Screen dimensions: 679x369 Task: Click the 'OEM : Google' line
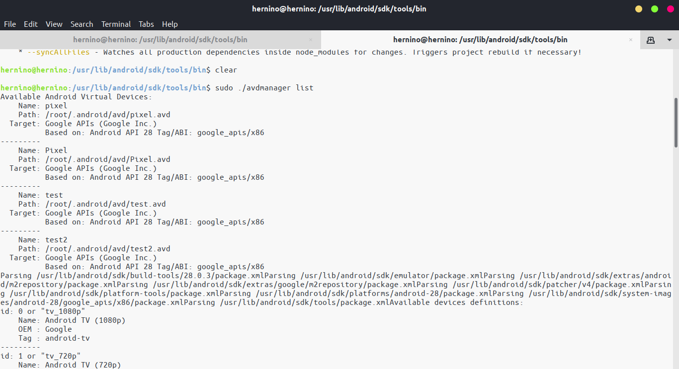coord(45,329)
